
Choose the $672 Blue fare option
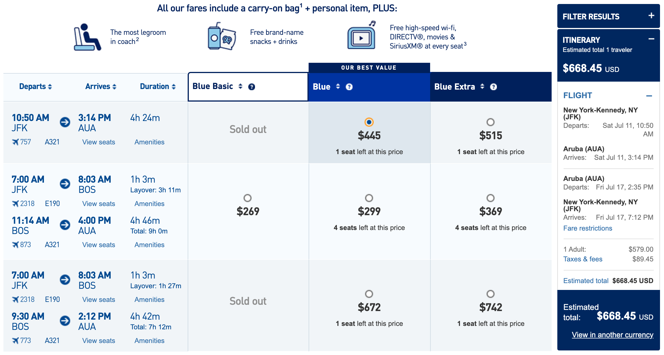click(x=369, y=294)
